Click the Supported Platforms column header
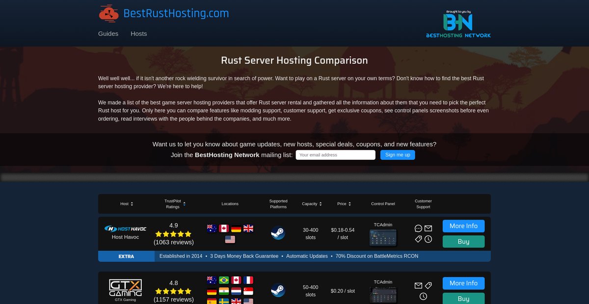Viewport: 589px width, 304px height. click(x=278, y=204)
